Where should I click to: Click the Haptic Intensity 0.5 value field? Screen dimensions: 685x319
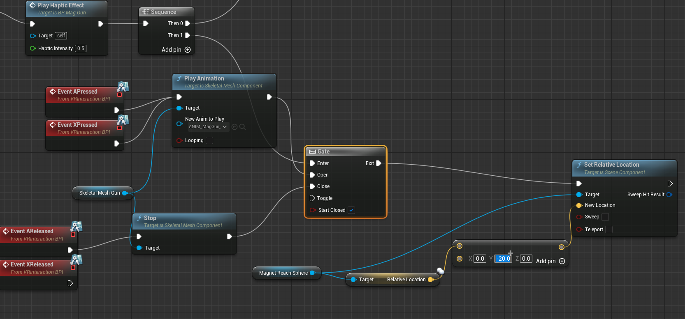pyautogui.click(x=81, y=48)
